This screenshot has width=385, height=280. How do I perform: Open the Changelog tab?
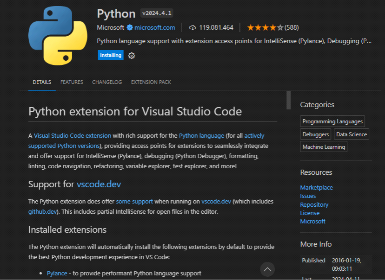(x=107, y=82)
